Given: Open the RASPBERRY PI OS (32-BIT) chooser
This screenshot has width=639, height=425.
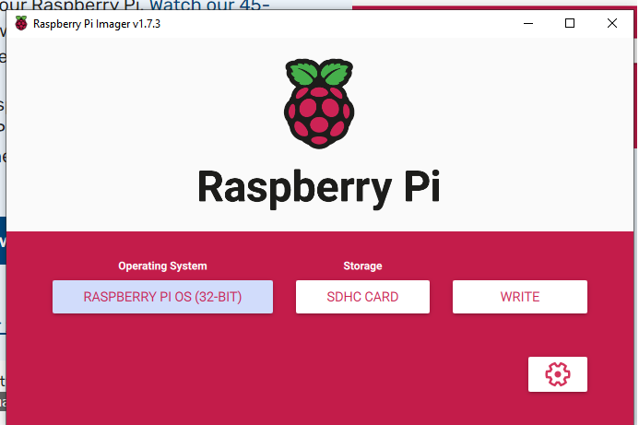Looking at the screenshot, I should tap(162, 297).
